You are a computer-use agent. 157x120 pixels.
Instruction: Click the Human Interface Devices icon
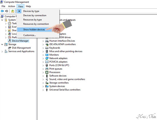pos(47,41)
